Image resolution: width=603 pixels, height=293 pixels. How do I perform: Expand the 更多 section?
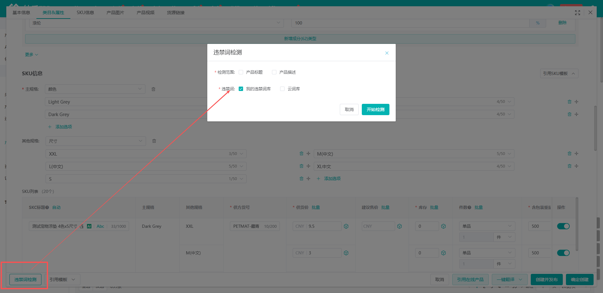click(31, 55)
